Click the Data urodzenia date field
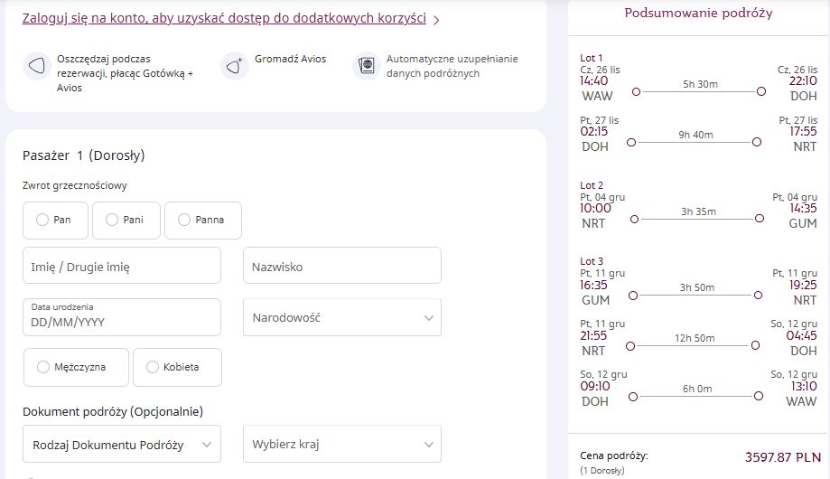This screenshot has height=479, width=830. point(122,317)
